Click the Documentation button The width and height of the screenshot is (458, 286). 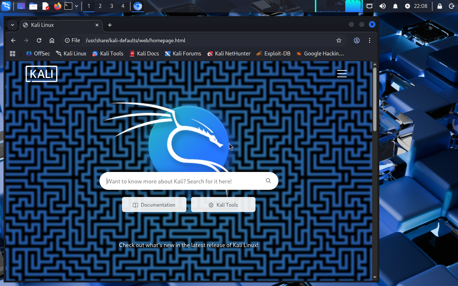point(154,205)
